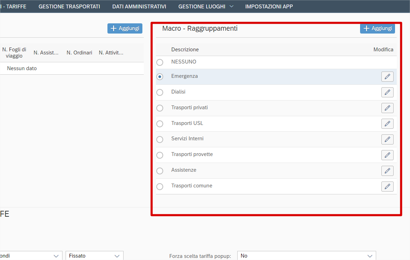This screenshot has width=410, height=260.
Task: Edit the Servizi Interni entry
Action: (x=387, y=140)
